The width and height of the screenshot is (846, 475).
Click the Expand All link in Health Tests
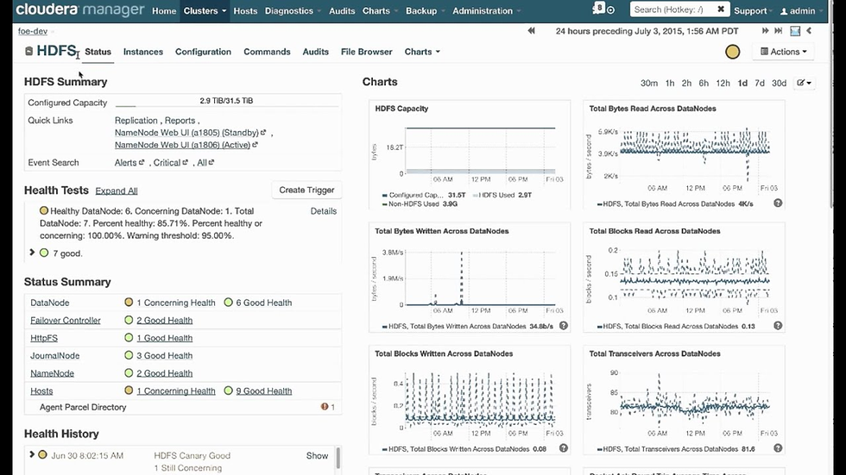[117, 191]
